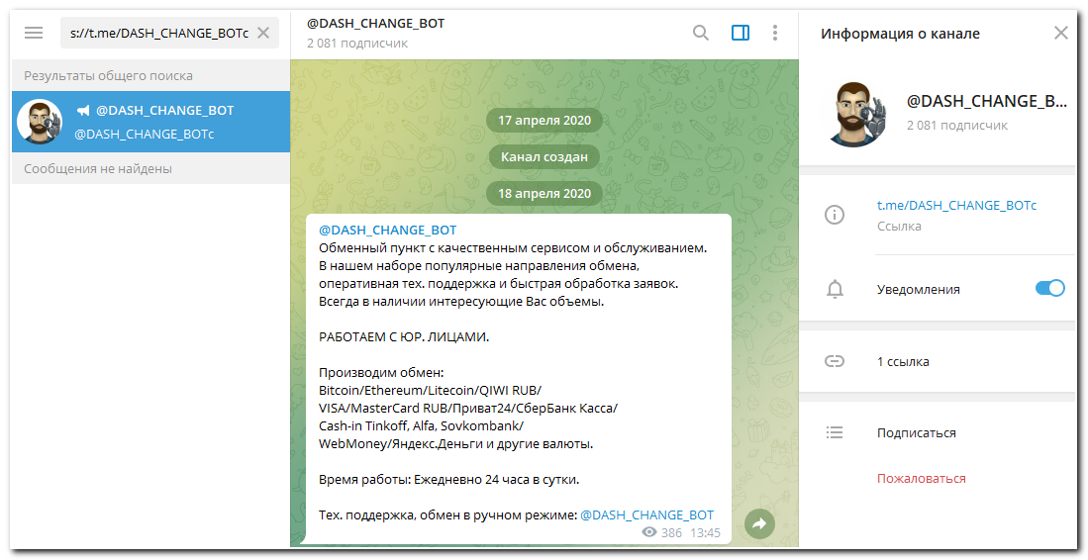Open the channel avatar in the info panel
This screenshot has height=560, width=1088.
[856, 114]
